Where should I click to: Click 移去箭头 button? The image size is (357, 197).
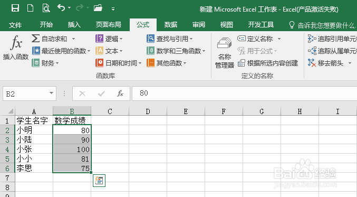click(x=325, y=63)
